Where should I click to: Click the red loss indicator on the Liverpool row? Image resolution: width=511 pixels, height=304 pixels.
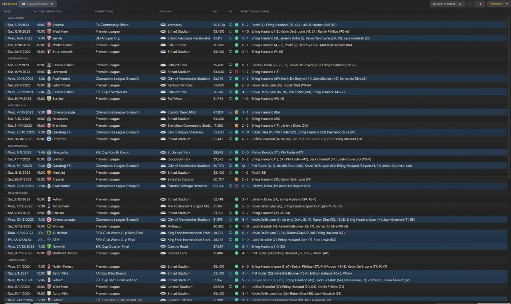point(237,72)
